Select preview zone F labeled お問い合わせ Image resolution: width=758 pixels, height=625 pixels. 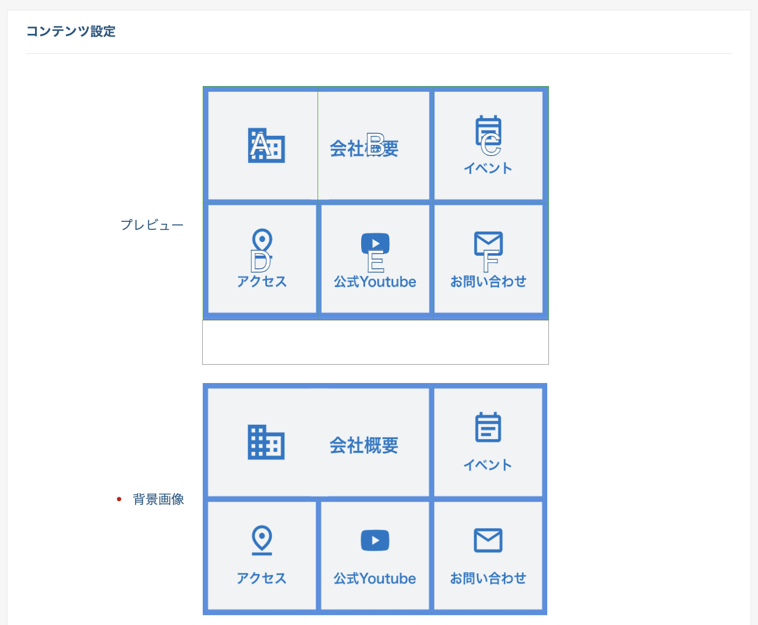click(x=489, y=260)
